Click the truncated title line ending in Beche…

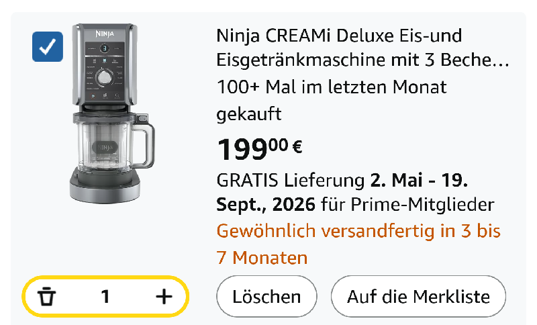(x=362, y=60)
